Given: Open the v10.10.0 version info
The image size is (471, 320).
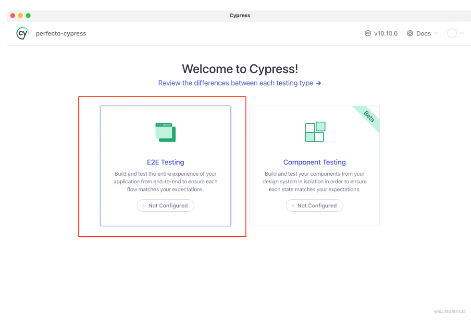Looking at the screenshot, I should 385,33.
